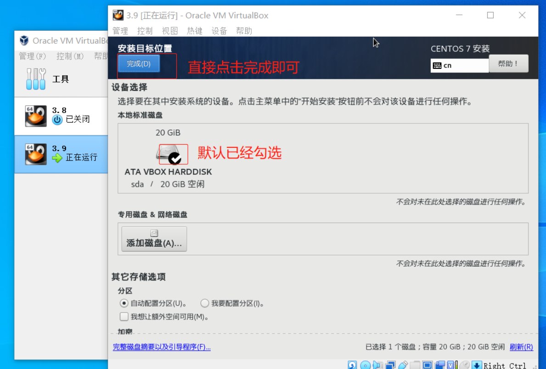Open the 控制 menu in VM window
The height and width of the screenshot is (369, 546).
(145, 31)
